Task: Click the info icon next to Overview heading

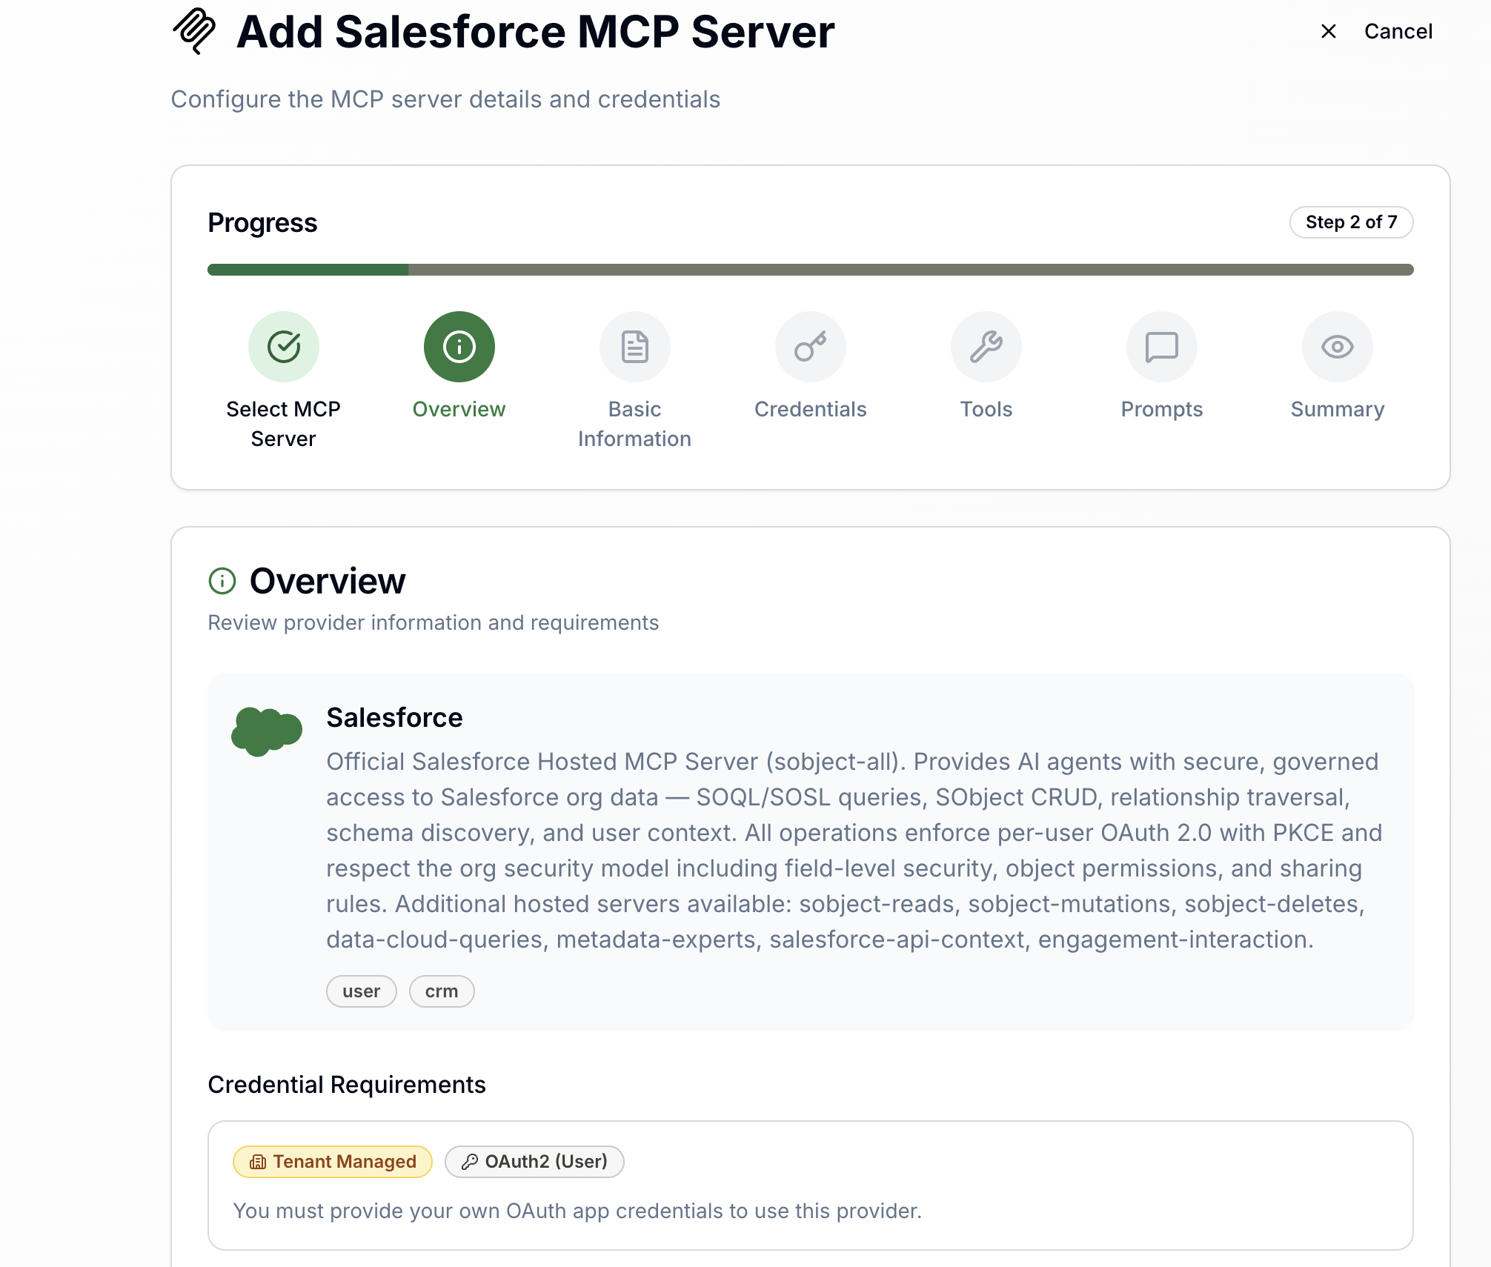Action: click(x=222, y=581)
